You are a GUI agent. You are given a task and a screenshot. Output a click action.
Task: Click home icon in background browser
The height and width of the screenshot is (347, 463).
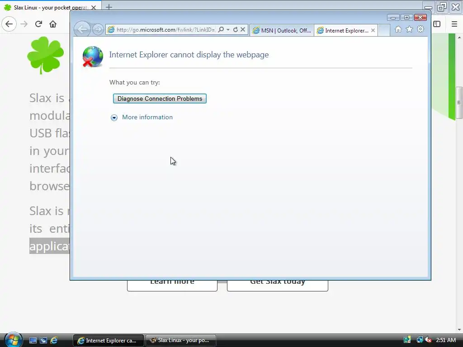tap(53, 24)
